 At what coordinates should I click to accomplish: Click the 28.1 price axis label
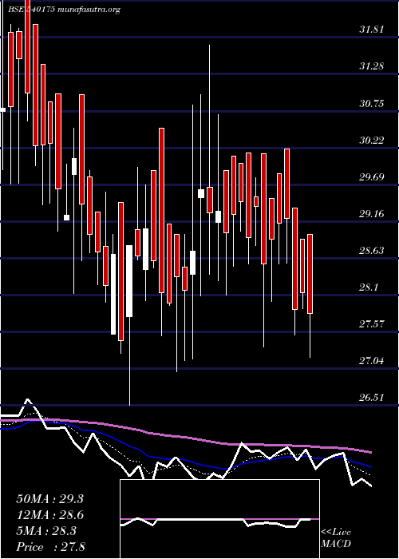click(x=369, y=287)
